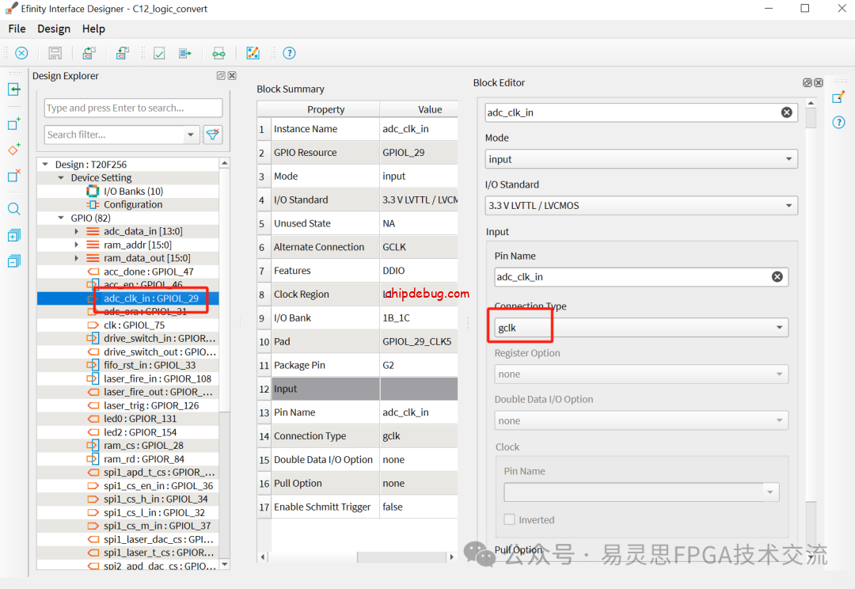Click the Check Design checkmark toolbar icon

click(x=159, y=53)
